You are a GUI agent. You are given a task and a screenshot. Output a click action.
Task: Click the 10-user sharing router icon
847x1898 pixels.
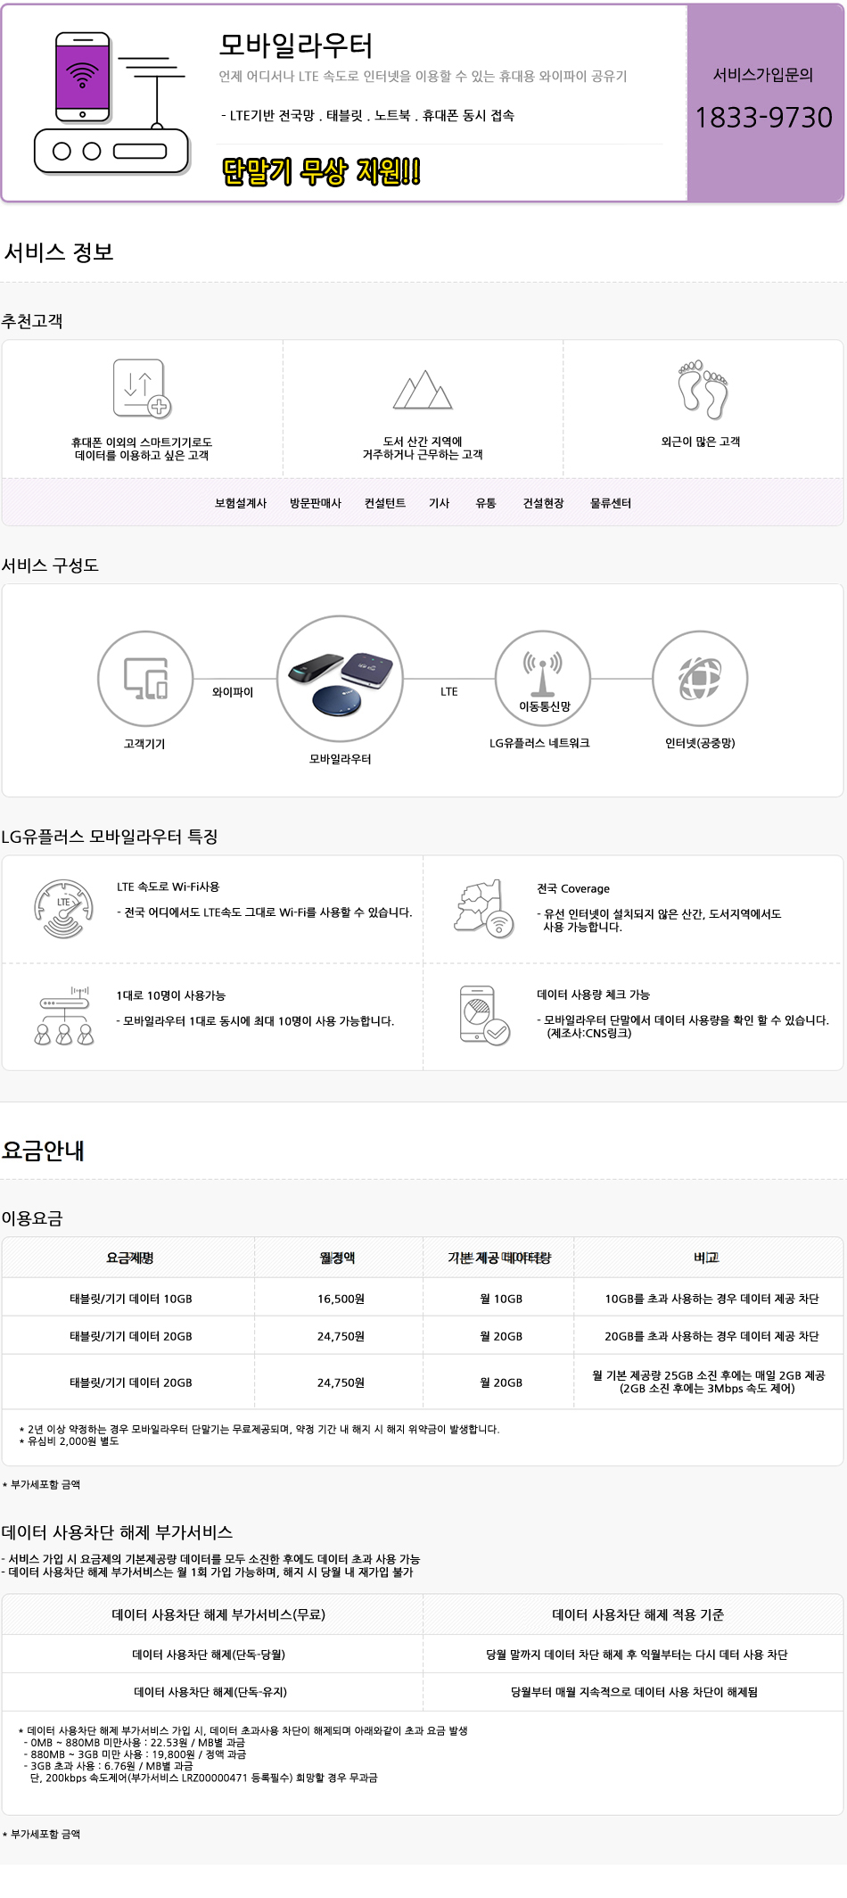[x=63, y=1015]
